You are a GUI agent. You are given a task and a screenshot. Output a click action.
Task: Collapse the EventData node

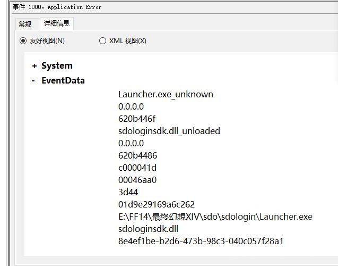[x=34, y=81]
